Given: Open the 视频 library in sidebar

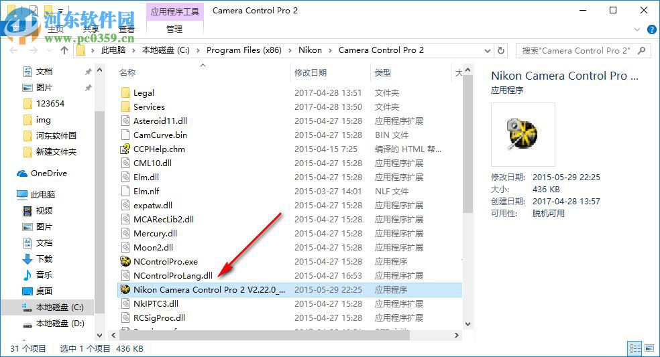Looking at the screenshot, I should pyautogui.click(x=38, y=211).
